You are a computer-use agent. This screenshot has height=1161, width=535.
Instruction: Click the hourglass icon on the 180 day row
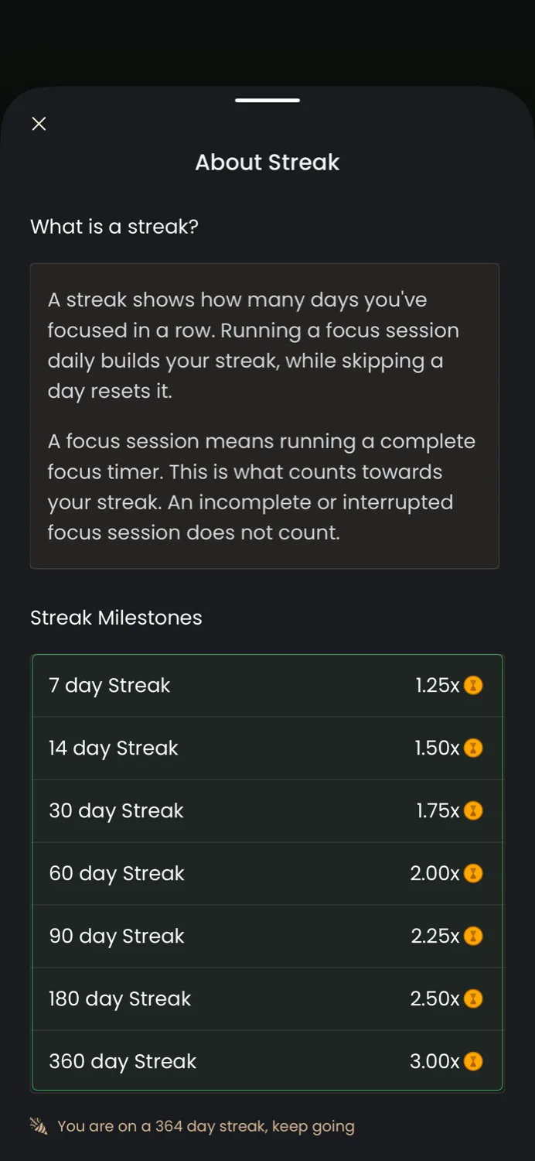pos(473,998)
